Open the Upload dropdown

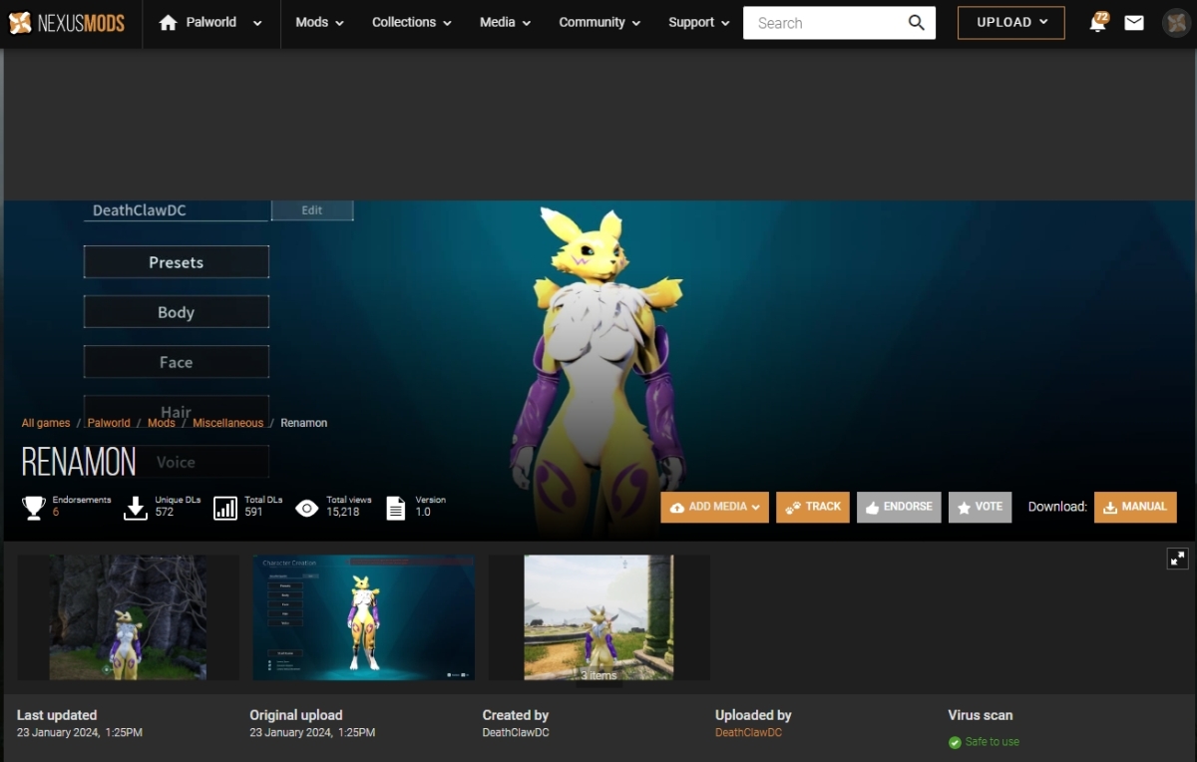pyautogui.click(x=1010, y=22)
